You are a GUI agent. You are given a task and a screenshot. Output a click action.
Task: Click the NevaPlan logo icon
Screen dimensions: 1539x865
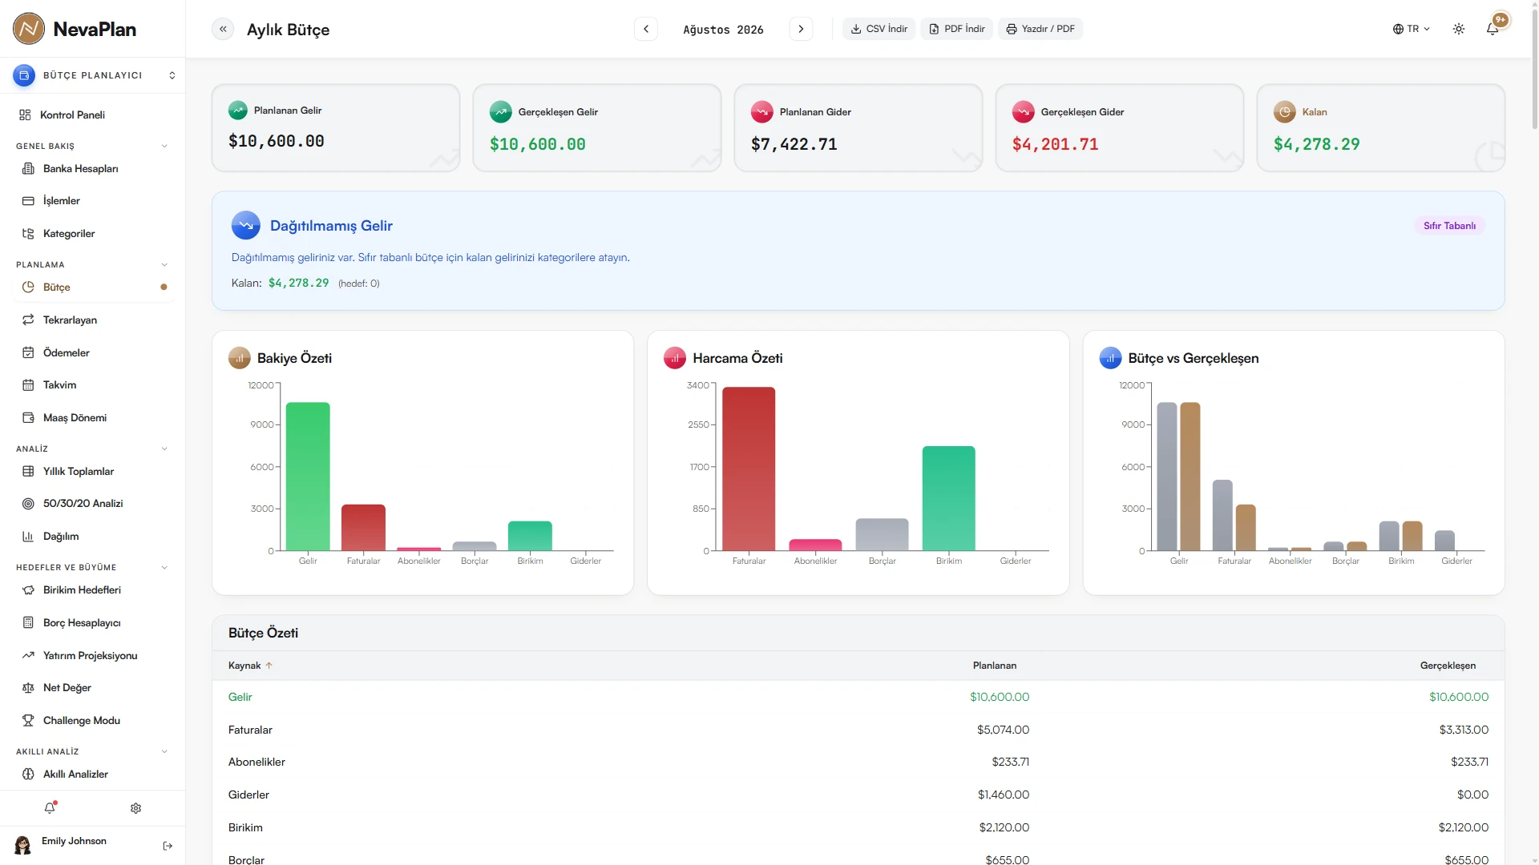pyautogui.click(x=29, y=29)
